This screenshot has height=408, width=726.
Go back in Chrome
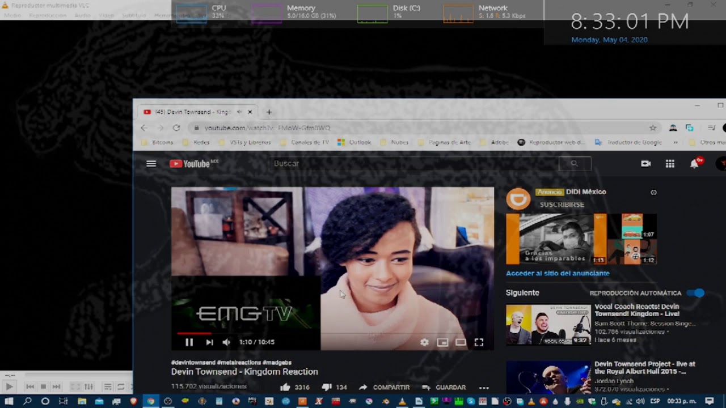tap(144, 128)
